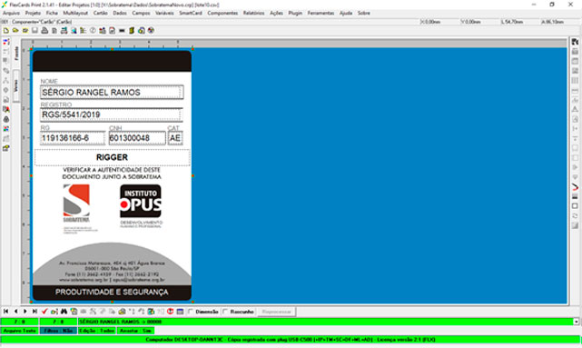Screen dimensions: 582x348
Task: Enable the Dimensão checkbox
Action: click(x=191, y=312)
